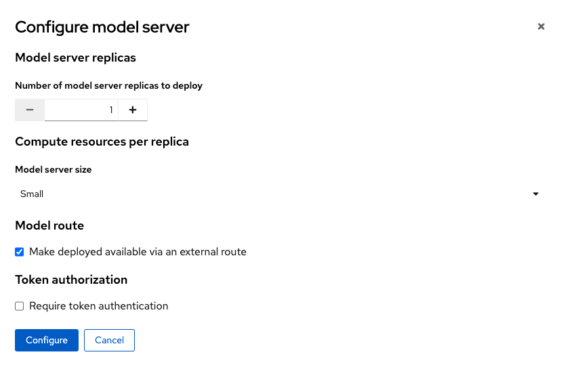Click the 'Model route' section heading
567x365 pixels.
point(49,226)
